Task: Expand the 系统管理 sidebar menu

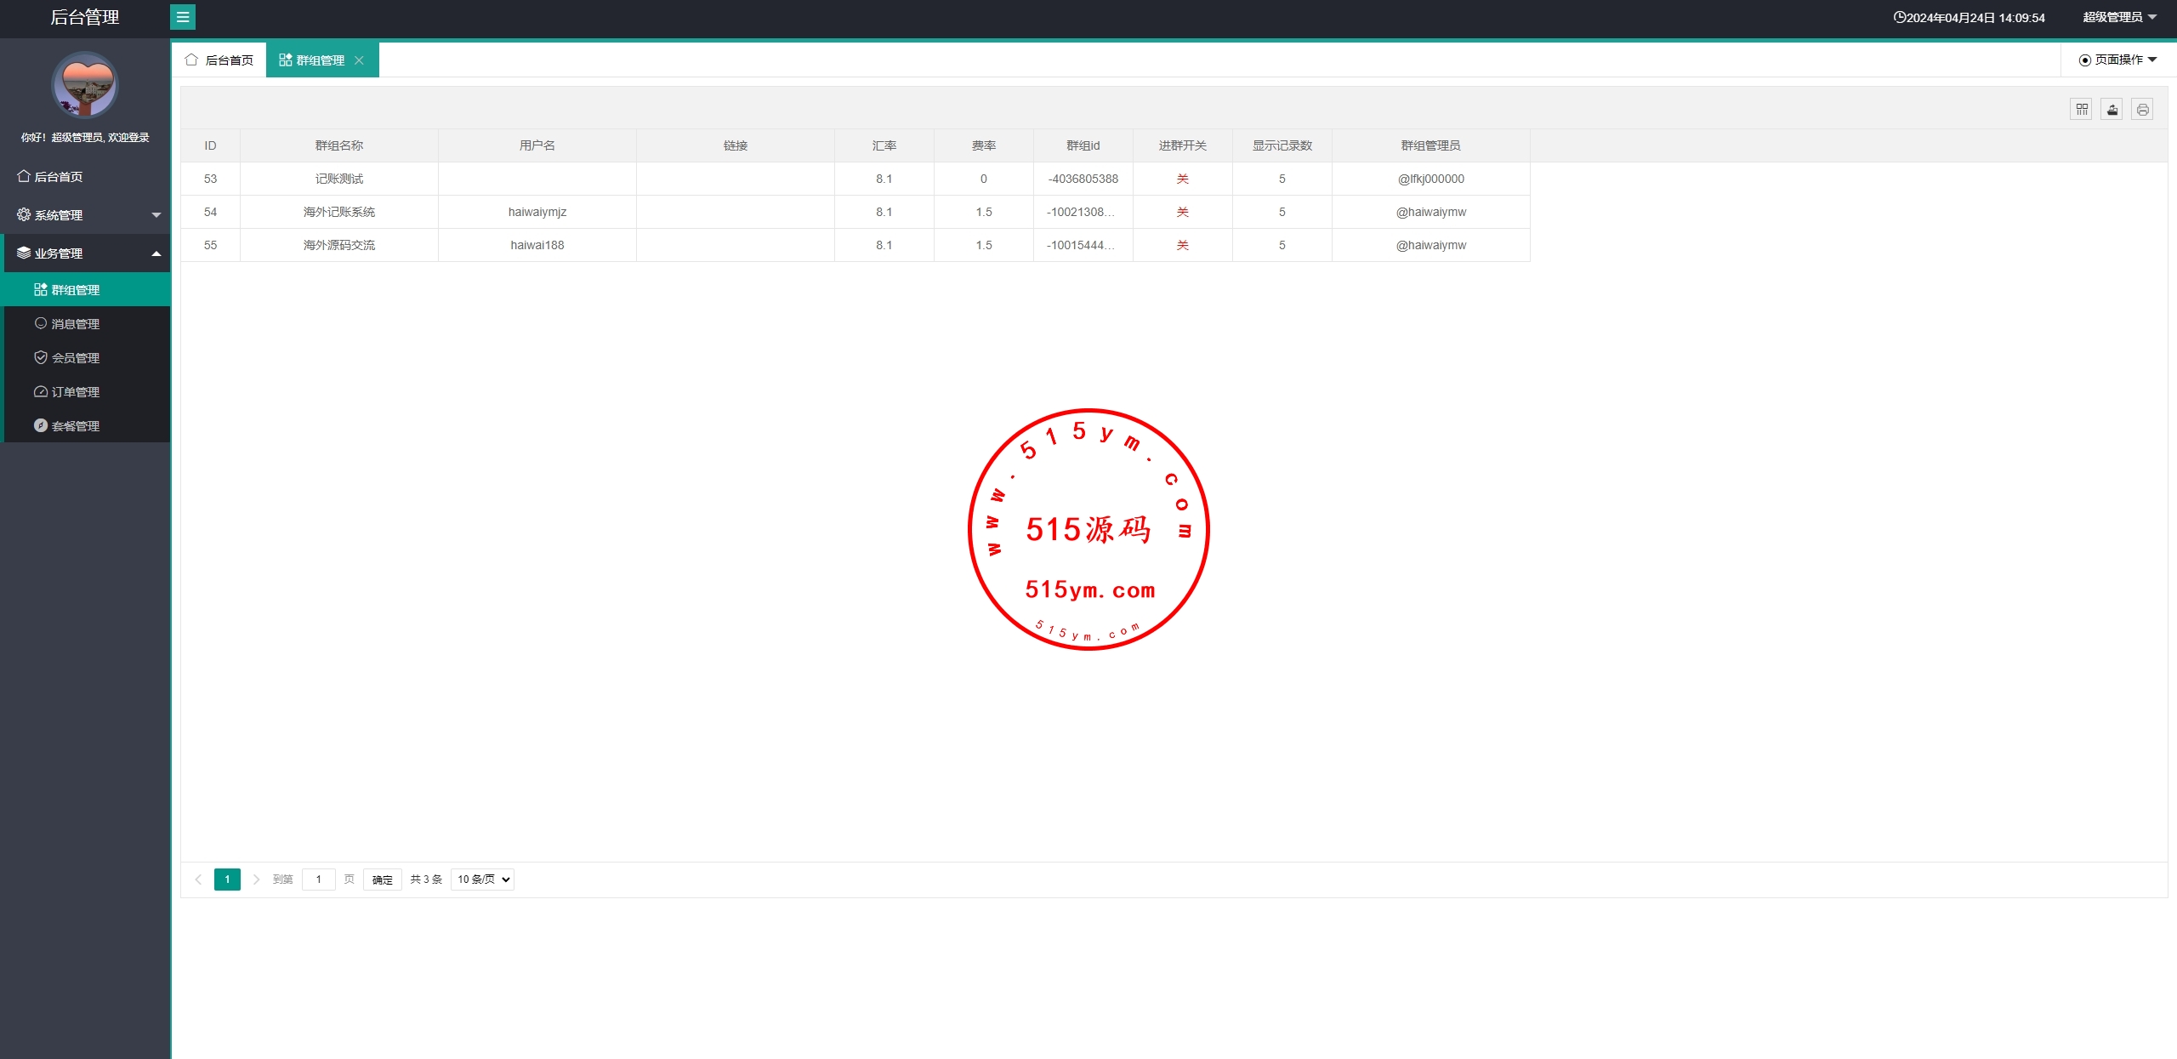Action: point(85,215)
